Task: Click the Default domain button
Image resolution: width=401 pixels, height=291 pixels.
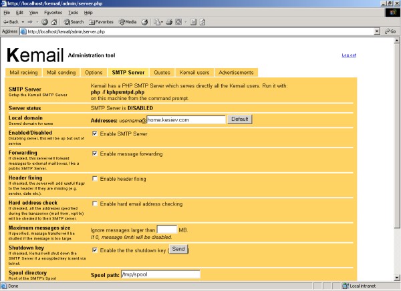Action: coord(240,119)
